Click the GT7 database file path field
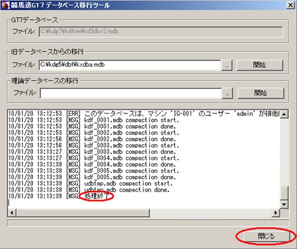The image size is (297, 249). click(161, 32)
